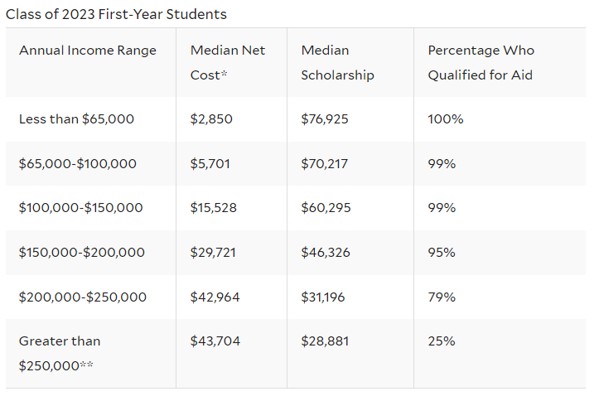This screenshot has height=401, width=599.
Task: Click the 'Median Scholarship' column header
Action: point(337,62)
